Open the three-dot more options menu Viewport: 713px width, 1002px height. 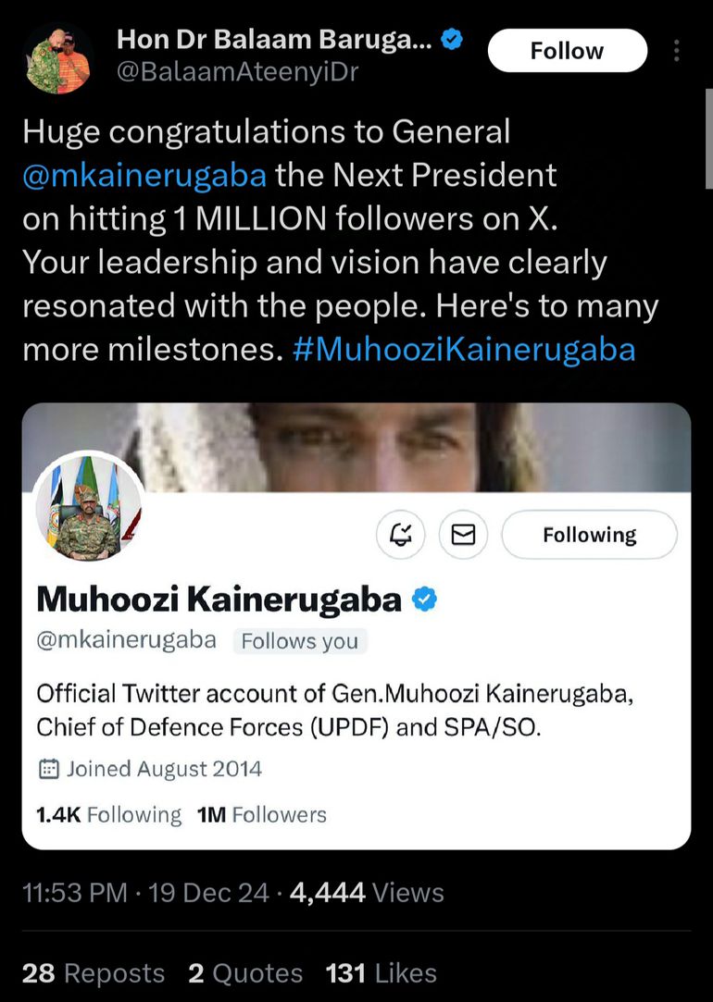[678, 51]
